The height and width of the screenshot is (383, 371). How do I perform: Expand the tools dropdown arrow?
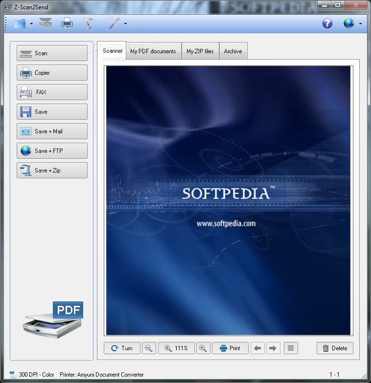point(125,23)
